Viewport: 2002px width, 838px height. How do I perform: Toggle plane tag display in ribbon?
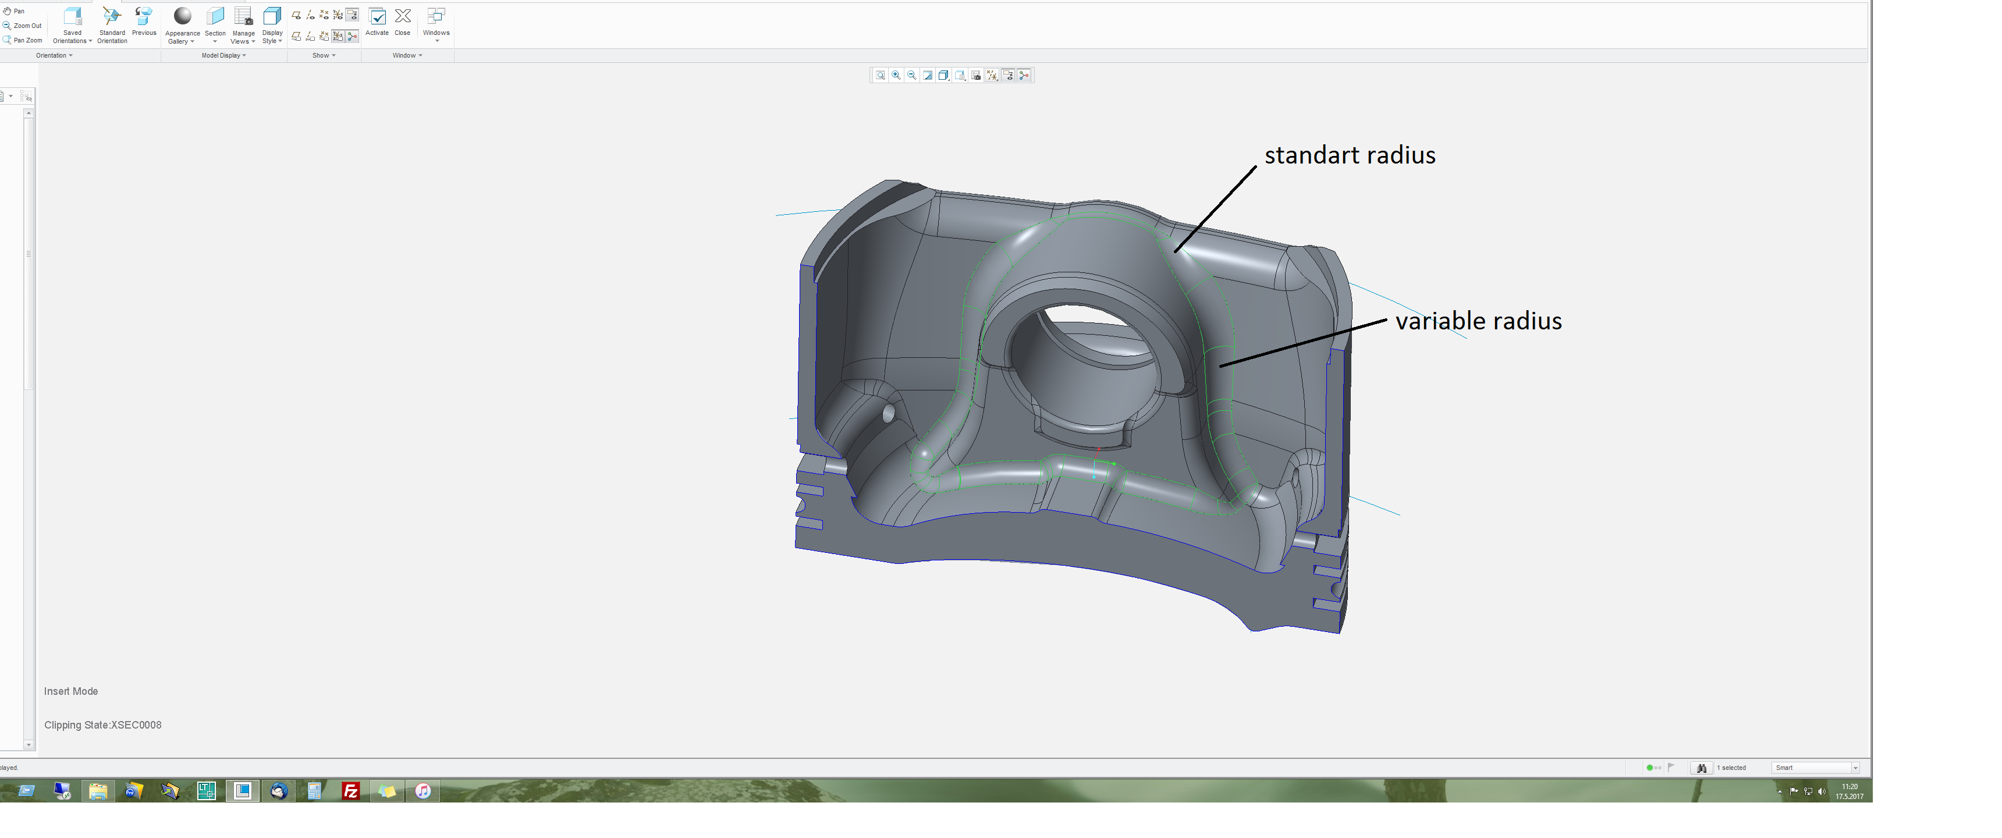[x=296, y=37]
